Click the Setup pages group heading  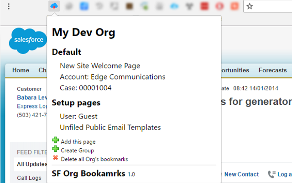(76, 103)
